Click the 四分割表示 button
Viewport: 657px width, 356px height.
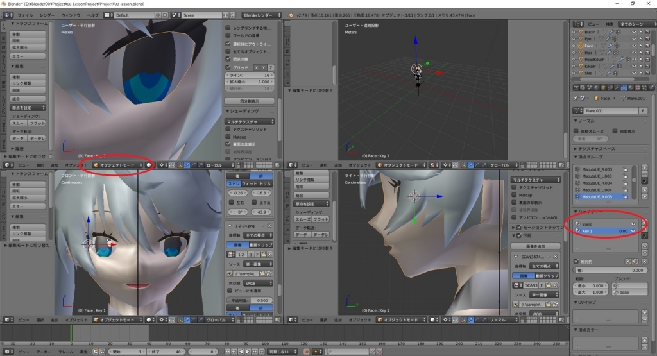click(x=250, y=101)
